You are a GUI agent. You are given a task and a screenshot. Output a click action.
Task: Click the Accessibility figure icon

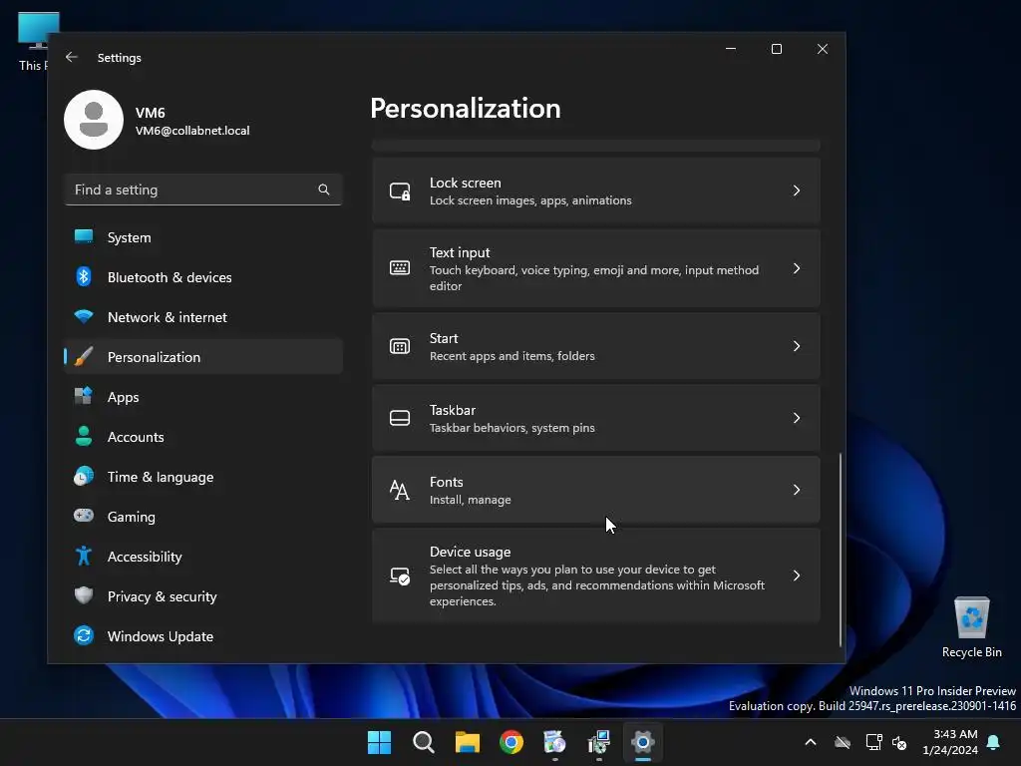coord(84,556)
